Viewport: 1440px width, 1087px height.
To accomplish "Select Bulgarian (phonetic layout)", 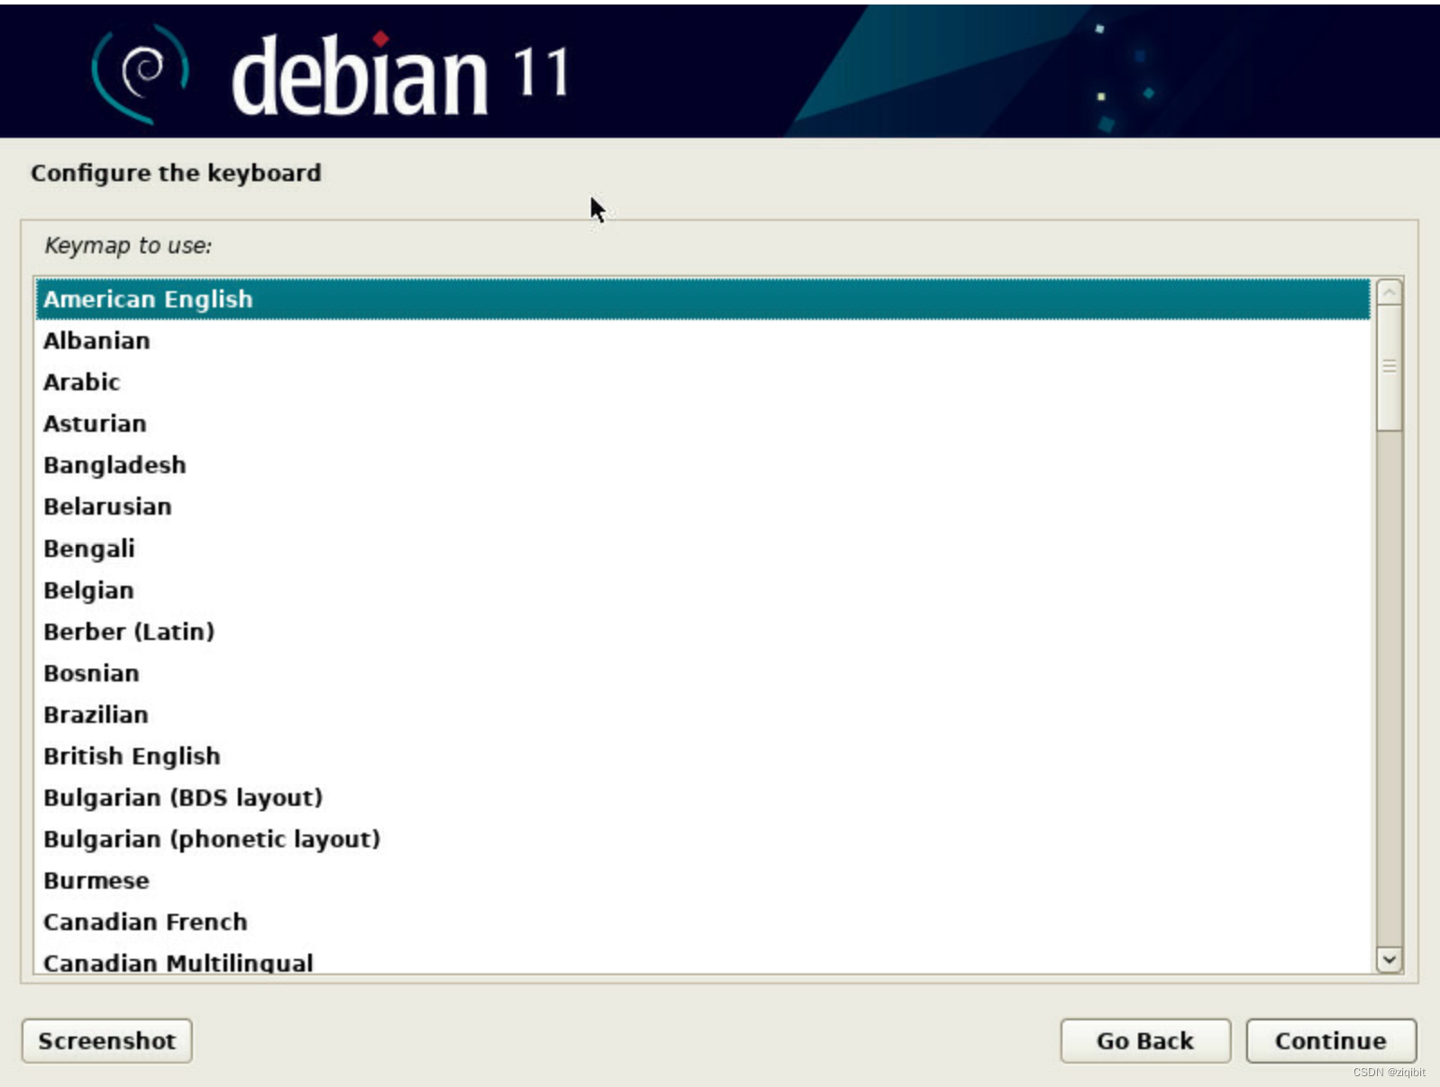I will tap(212, 839).
